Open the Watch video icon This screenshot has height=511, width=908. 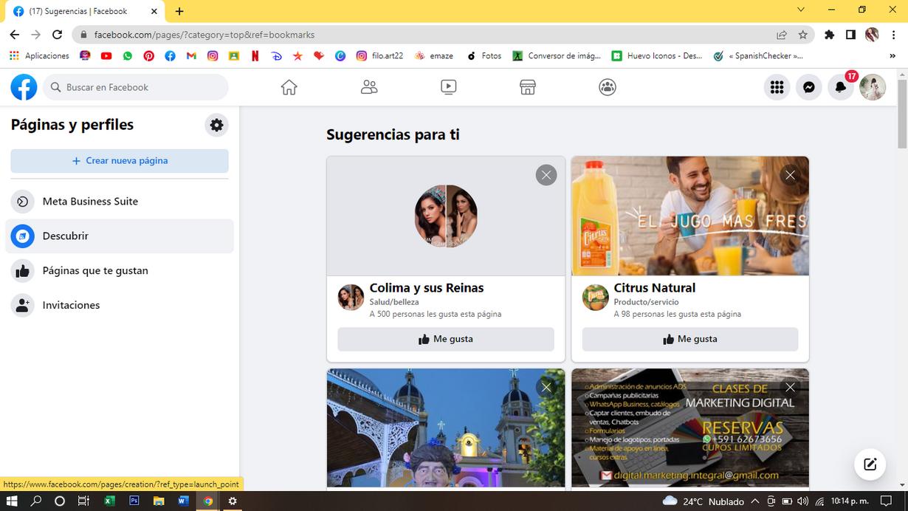[448, 87]
